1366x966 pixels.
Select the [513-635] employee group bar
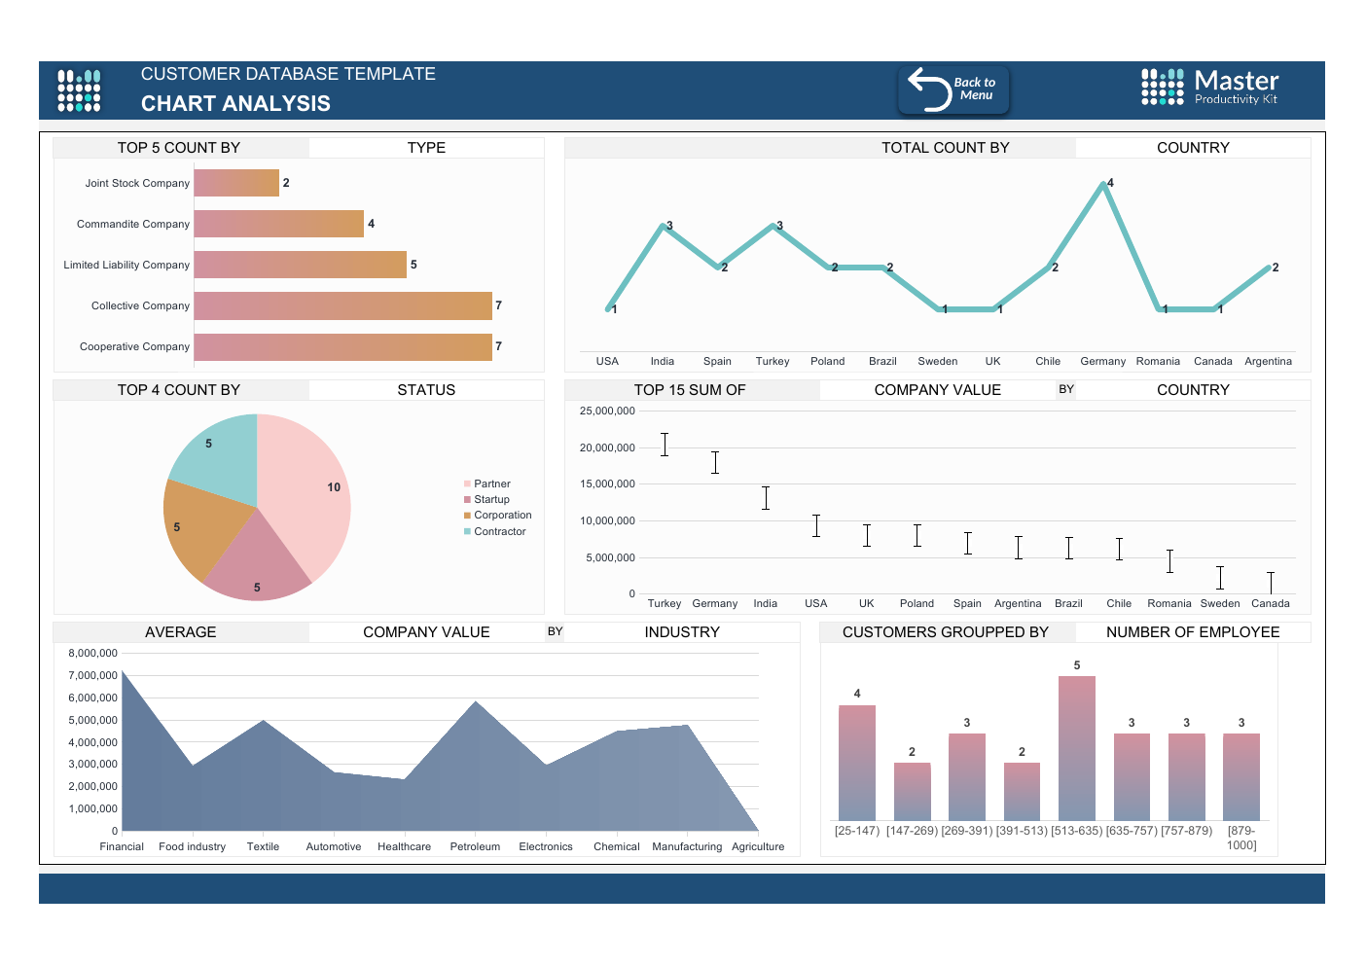(1077, 748)
